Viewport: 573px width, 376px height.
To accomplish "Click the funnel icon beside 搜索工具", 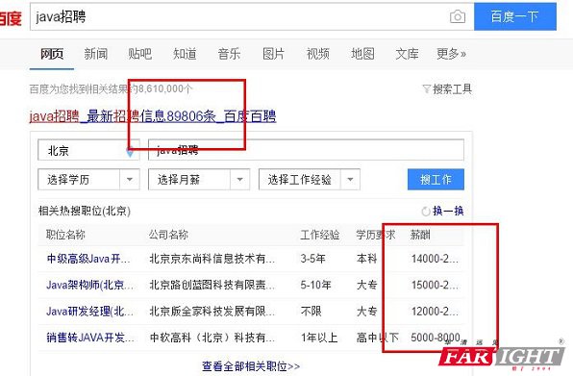I will coord(427,88).
